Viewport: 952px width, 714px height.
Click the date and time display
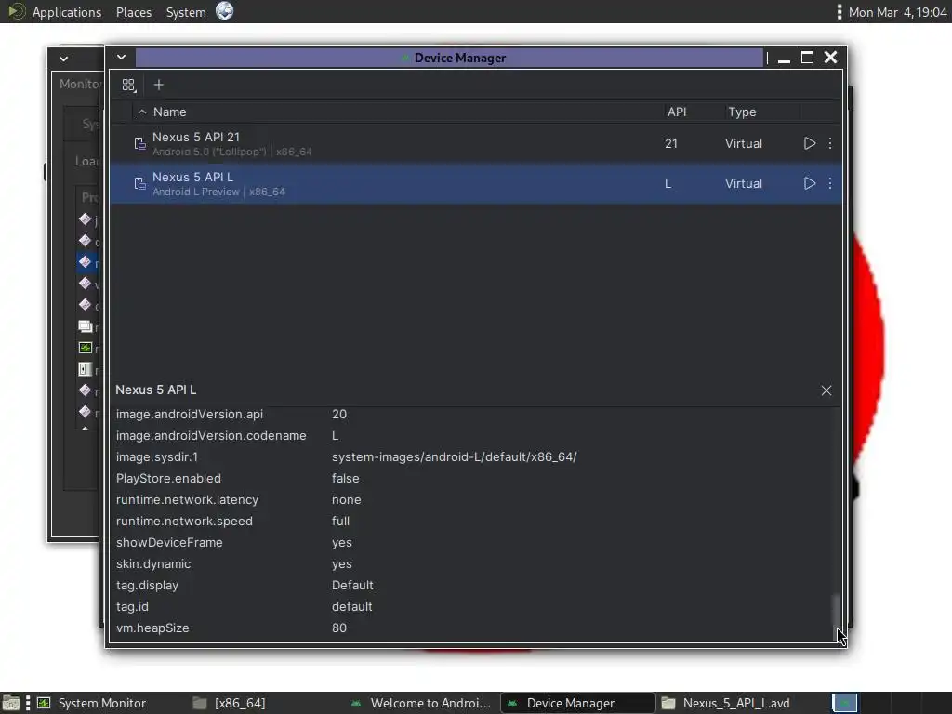pos(897,12)
